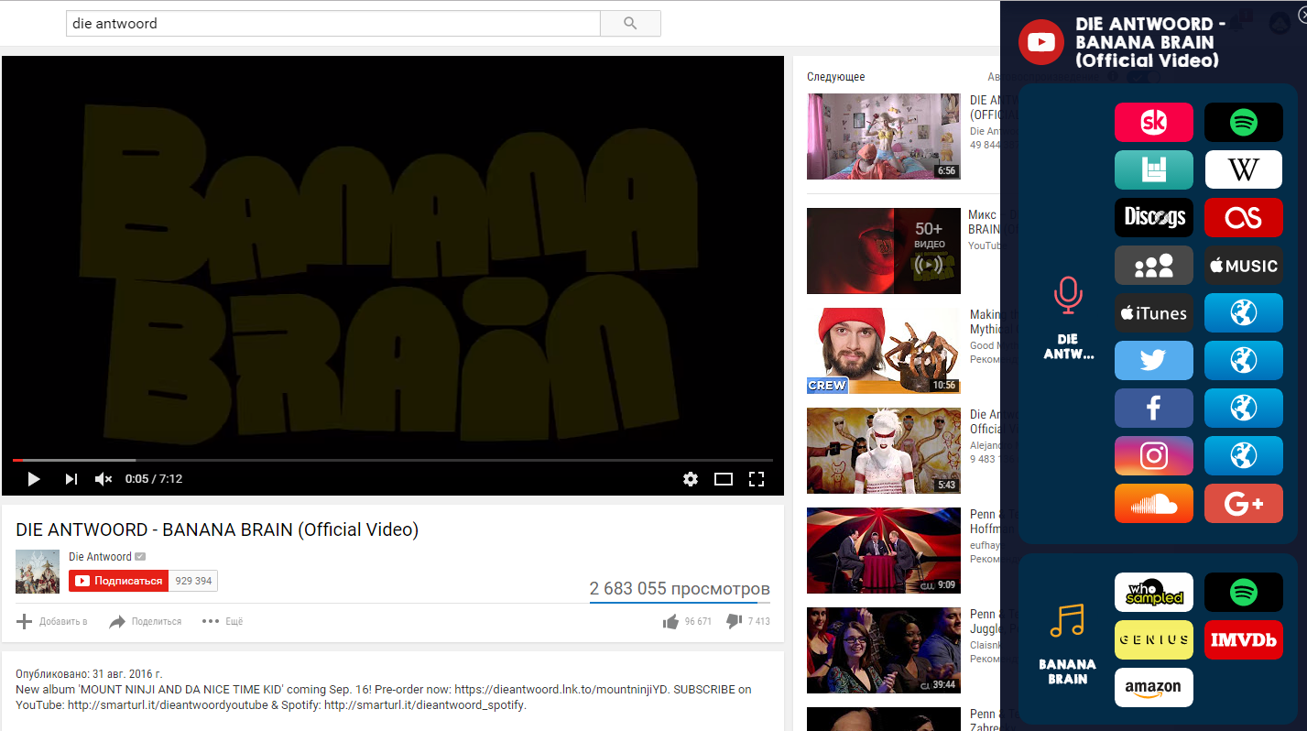Click the red YouTube logo in the panel header

(x=1041, y=42)
